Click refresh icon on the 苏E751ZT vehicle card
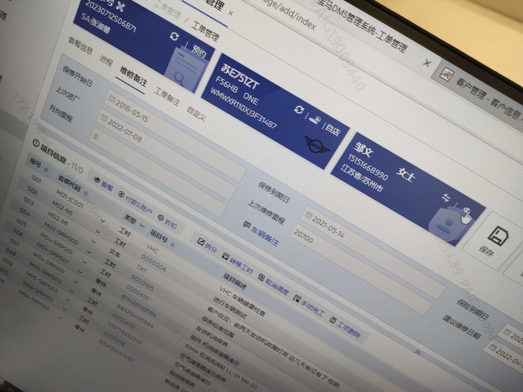 pos(299,109)
